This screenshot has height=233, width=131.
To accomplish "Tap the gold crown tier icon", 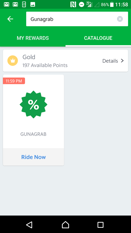I will (13, 61).
